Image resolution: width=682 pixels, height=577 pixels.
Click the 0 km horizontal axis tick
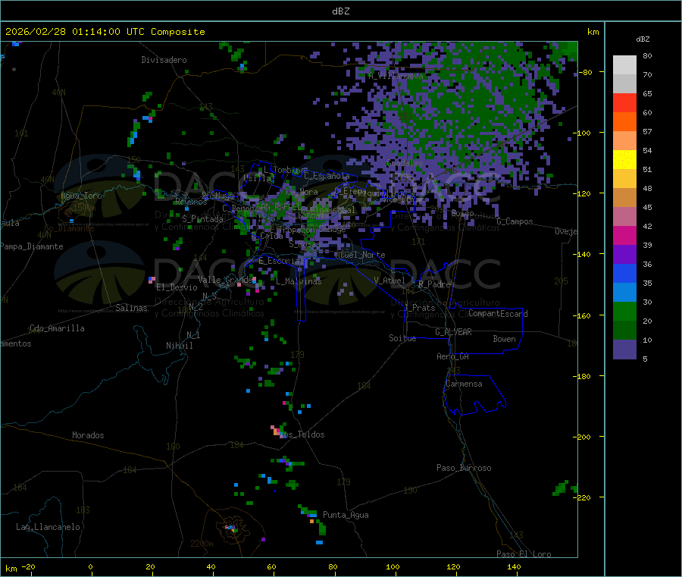pos(90,566)
